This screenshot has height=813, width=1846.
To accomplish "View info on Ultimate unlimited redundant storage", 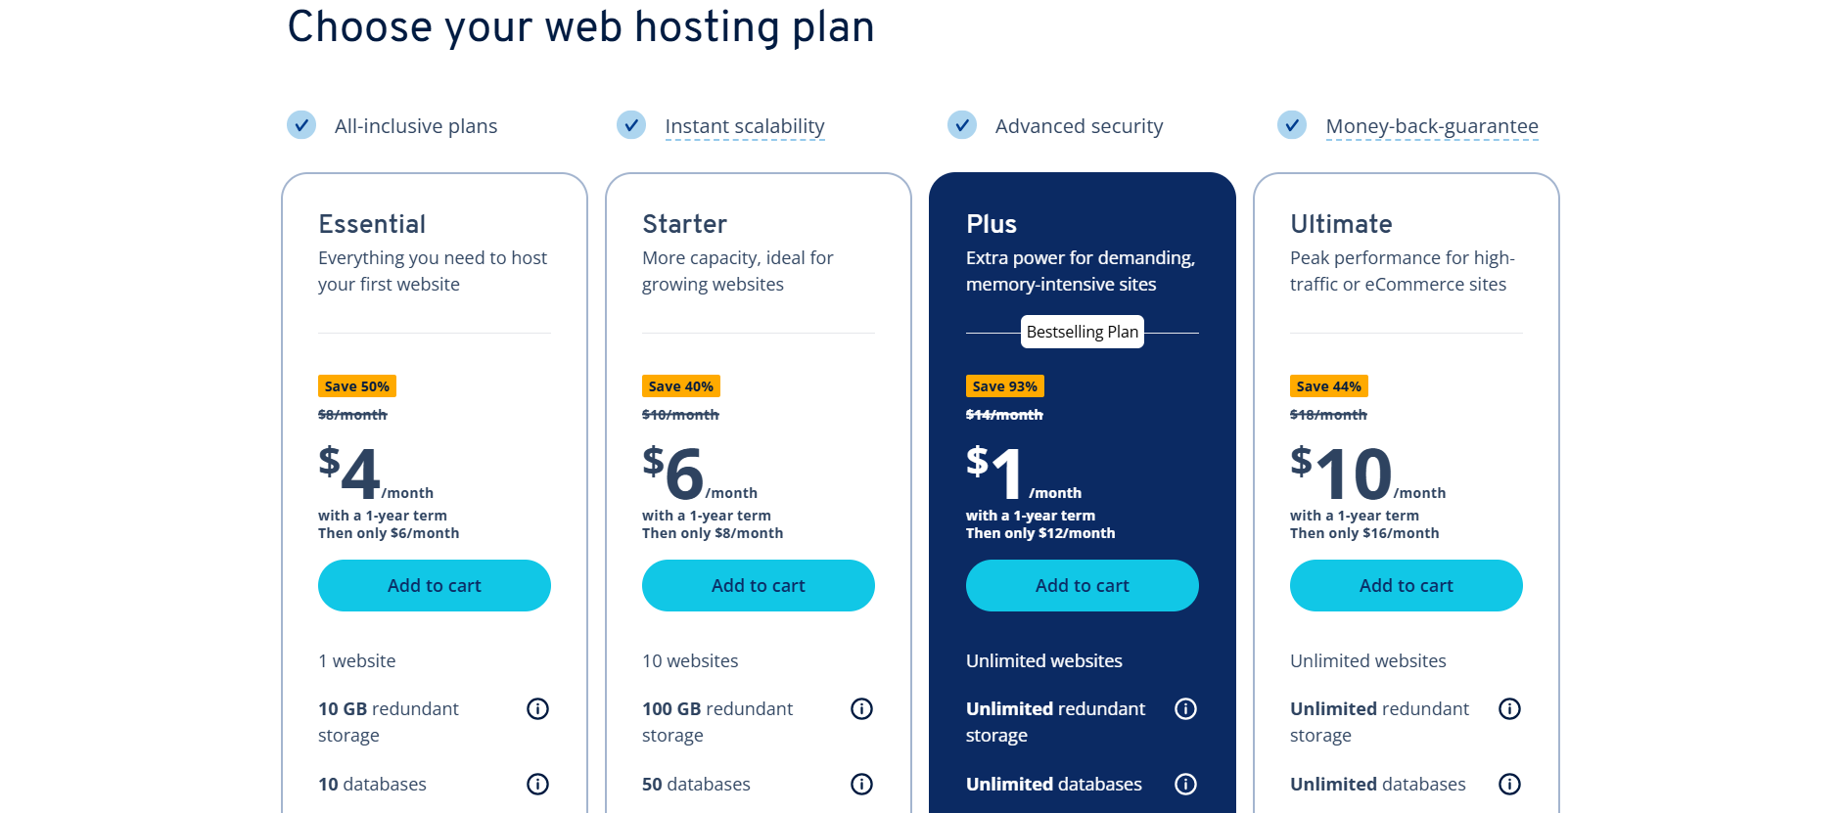I will 1509,708.
